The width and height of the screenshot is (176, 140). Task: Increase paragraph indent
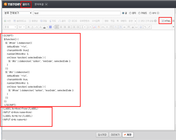(x=74, y=27)
